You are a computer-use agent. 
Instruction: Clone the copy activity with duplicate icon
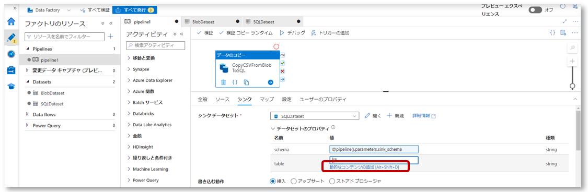tap(246, 82)
